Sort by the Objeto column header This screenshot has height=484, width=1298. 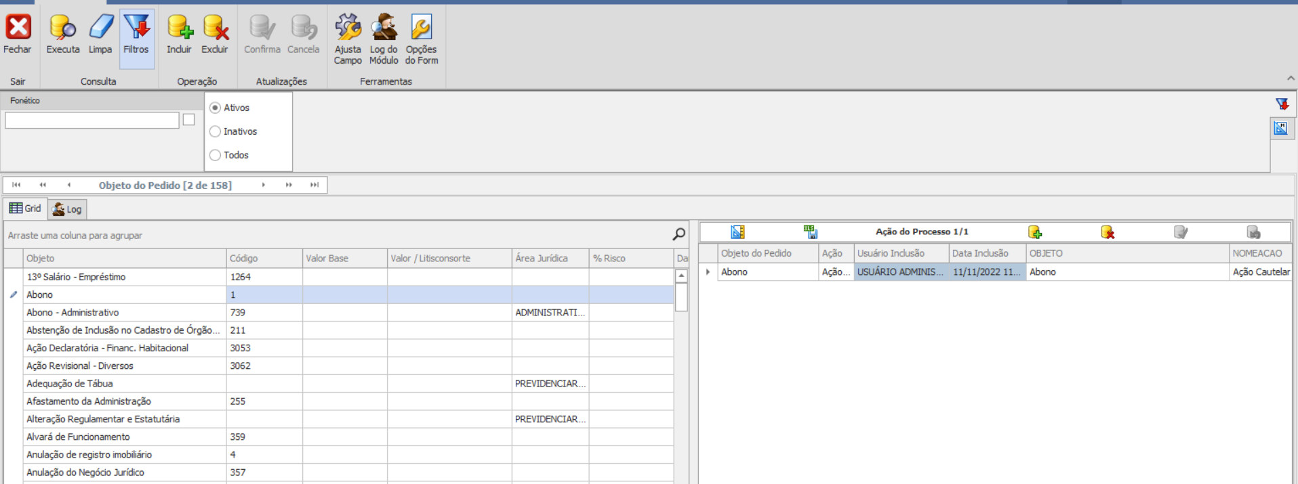(125, 258)
